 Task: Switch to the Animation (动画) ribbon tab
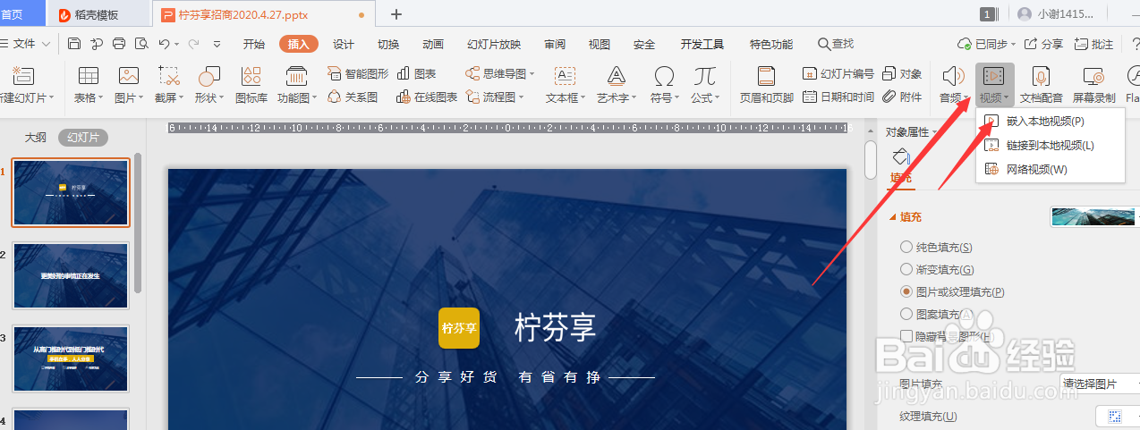coord(433,44)
